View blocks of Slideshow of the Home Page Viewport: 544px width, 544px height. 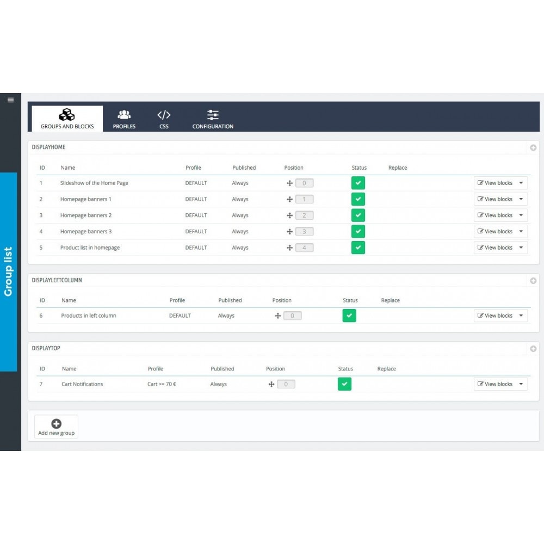494,183
